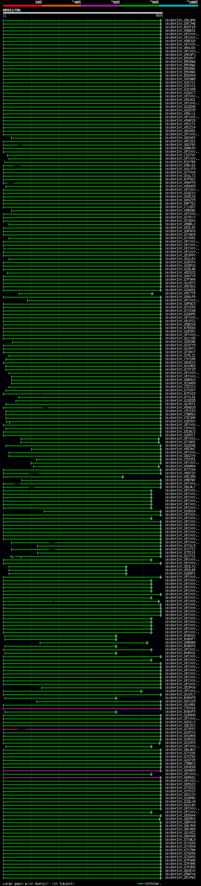Select hit UniRef100_Q53NJ3

(180, 432)
